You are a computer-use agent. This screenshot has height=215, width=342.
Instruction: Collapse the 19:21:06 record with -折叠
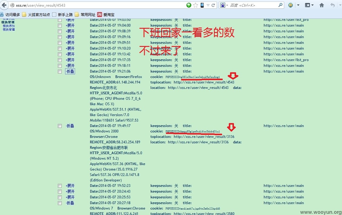(70, 71)
